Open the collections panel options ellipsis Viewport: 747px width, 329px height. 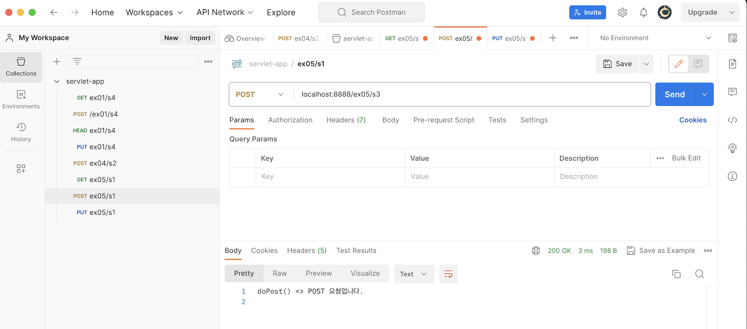click(x=208, y=62)
